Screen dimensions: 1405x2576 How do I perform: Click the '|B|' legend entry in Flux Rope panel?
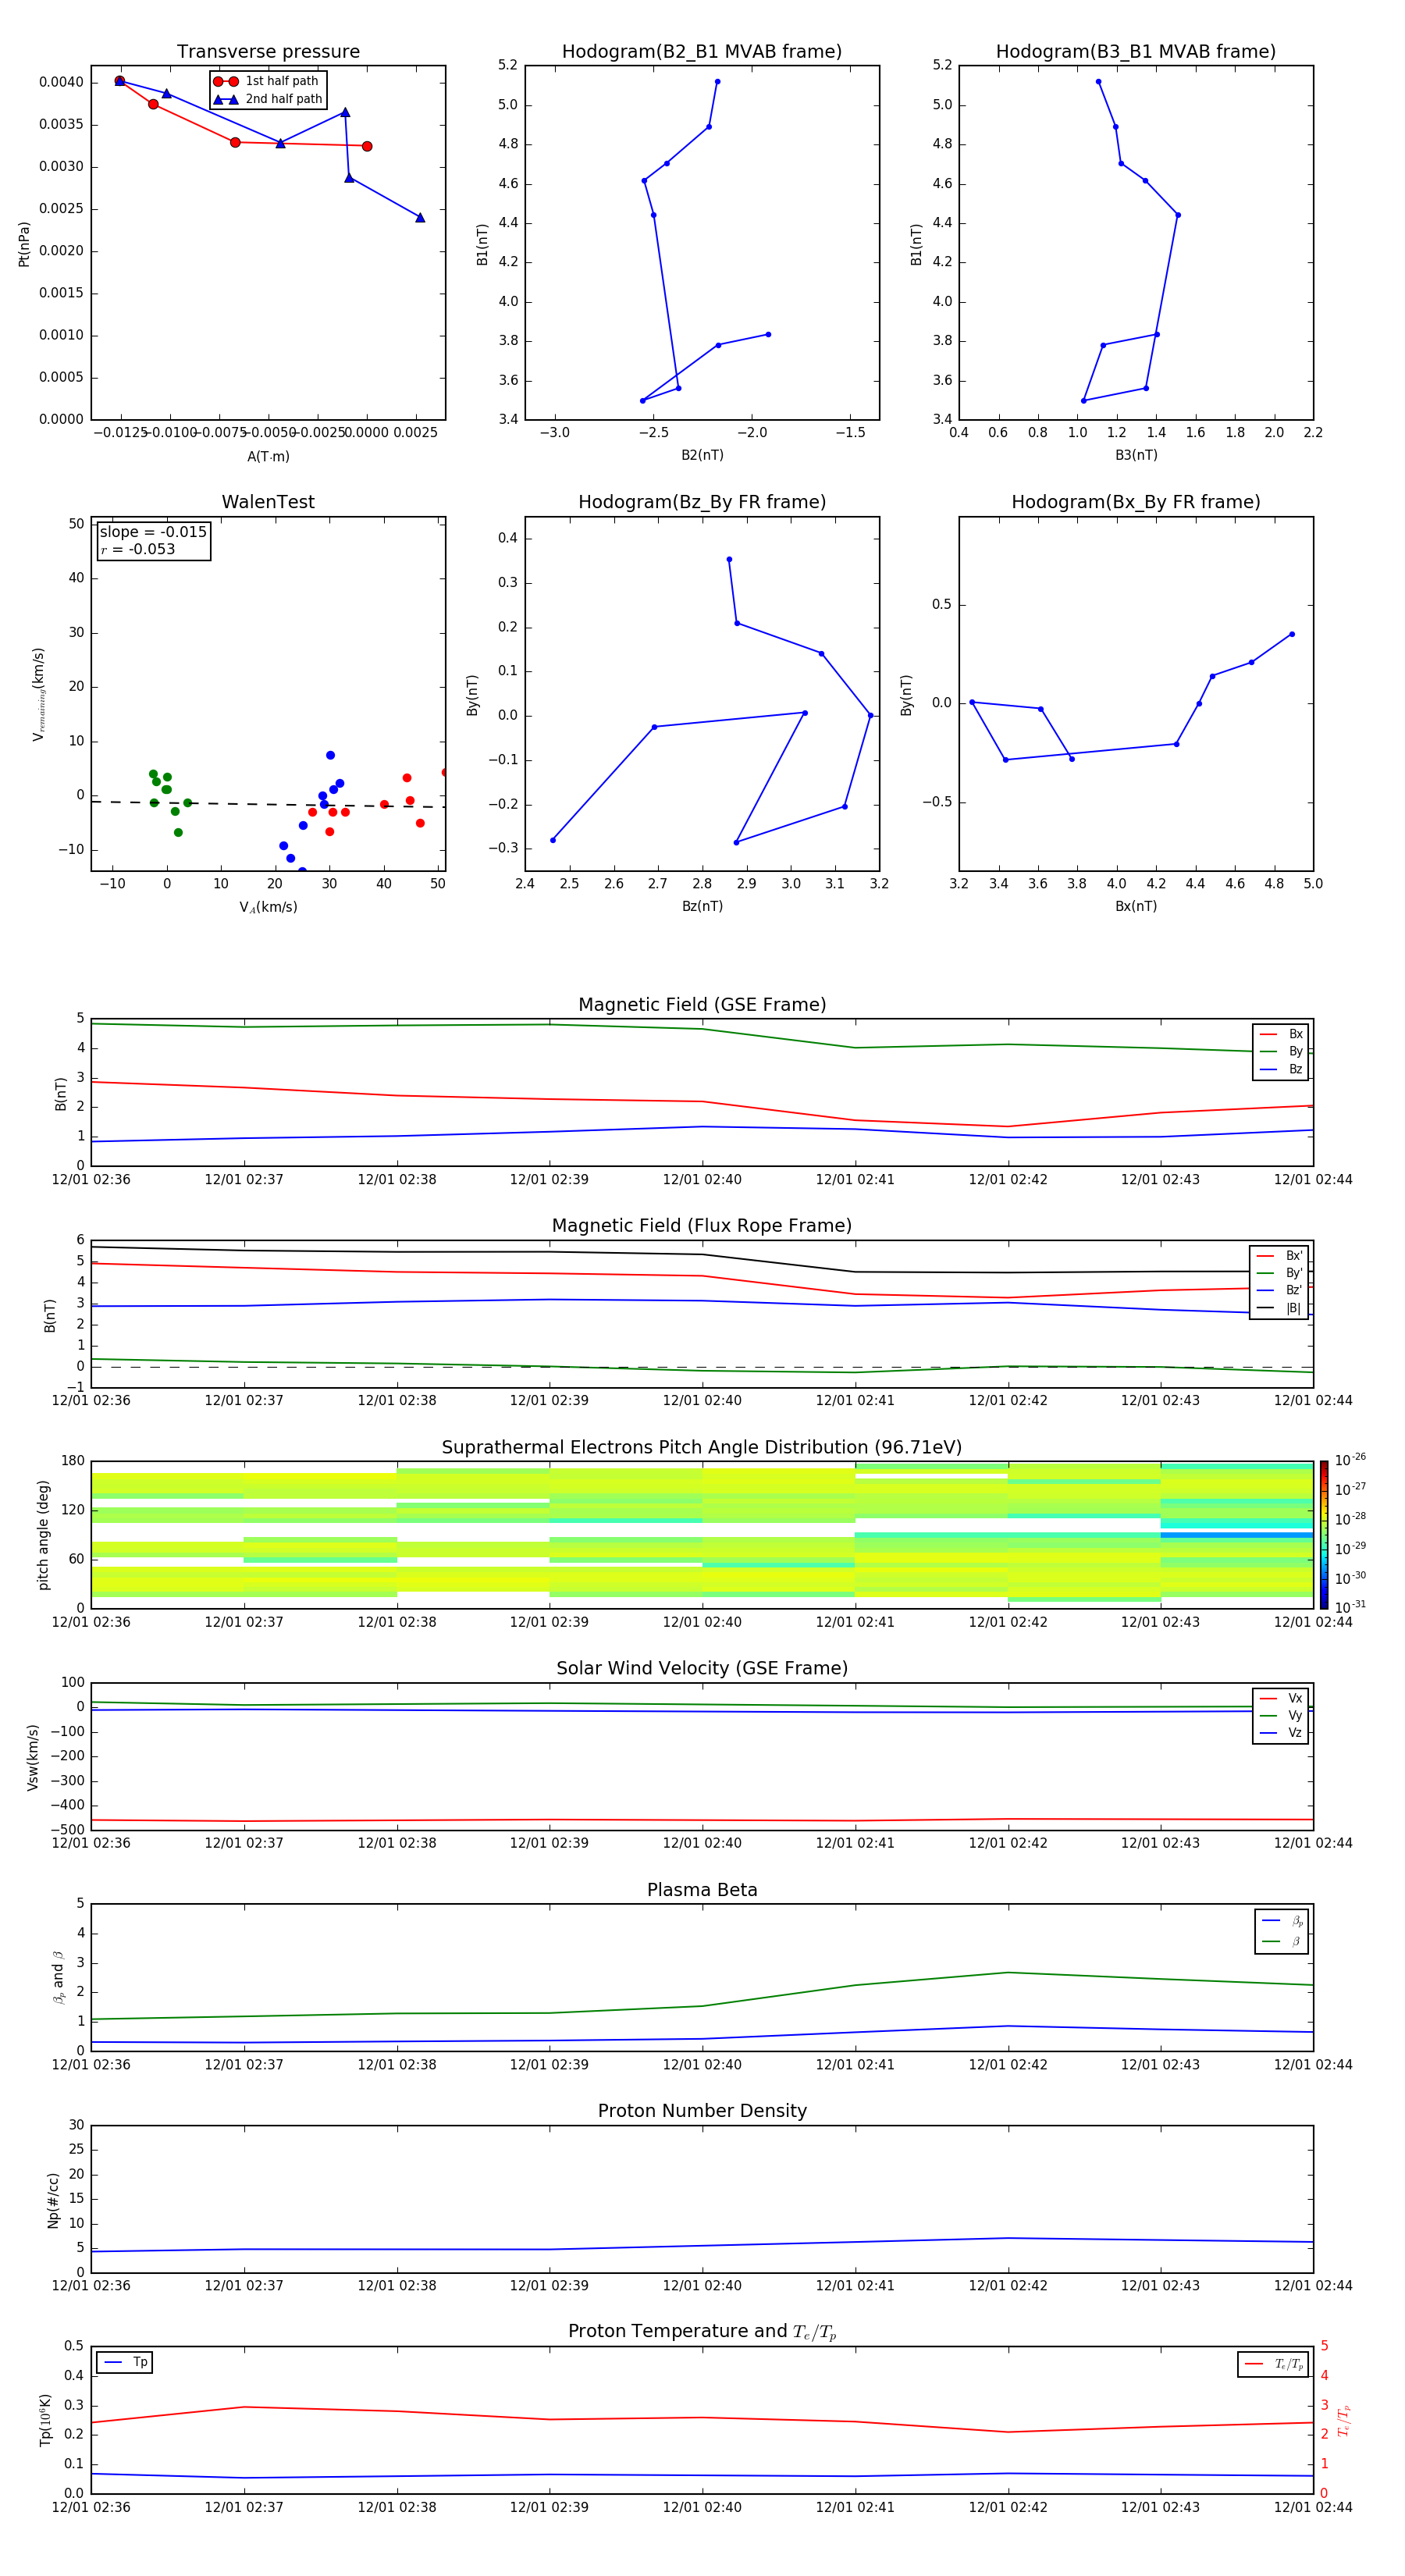click(1279, 1308)
